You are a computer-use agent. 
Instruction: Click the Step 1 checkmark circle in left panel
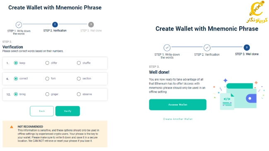19,25
